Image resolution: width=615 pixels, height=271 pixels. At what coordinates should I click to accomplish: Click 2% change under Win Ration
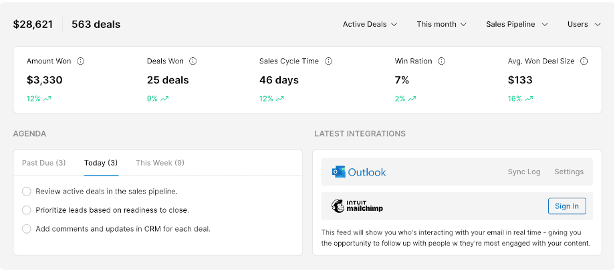[400, 99]
